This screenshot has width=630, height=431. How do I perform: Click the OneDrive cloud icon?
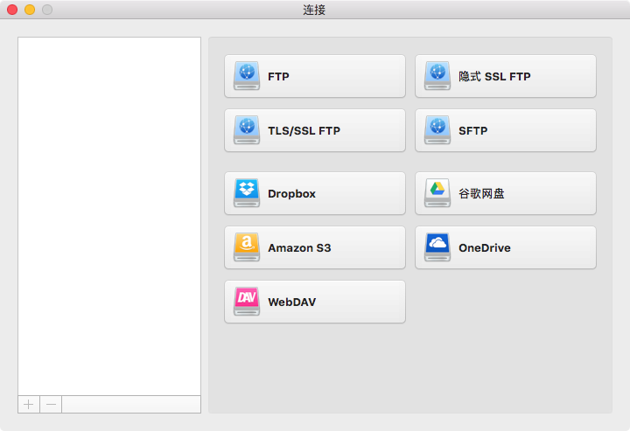437,247
